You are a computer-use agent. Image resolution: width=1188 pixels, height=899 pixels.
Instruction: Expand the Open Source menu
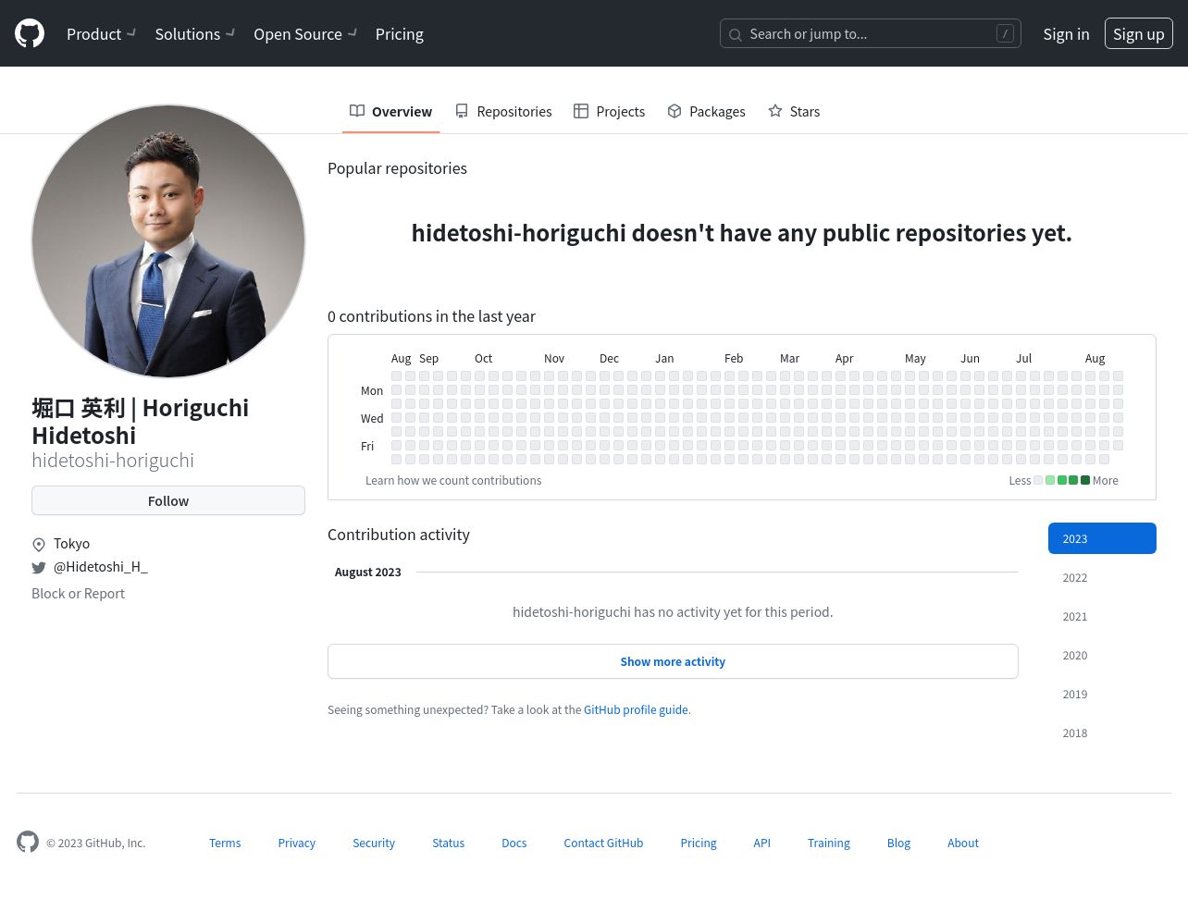[x=305, y=33]
